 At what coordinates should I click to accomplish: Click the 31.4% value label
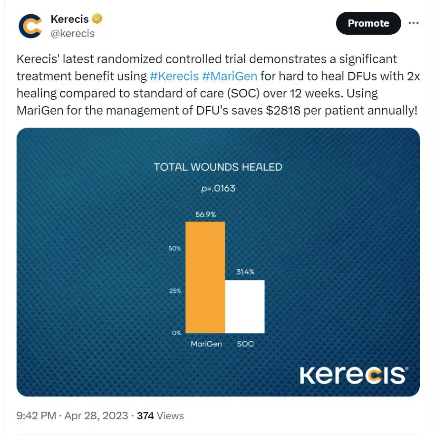(x=245, y=272)
